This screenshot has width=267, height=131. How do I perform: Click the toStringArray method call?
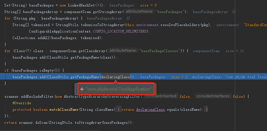tap(88, 122)
